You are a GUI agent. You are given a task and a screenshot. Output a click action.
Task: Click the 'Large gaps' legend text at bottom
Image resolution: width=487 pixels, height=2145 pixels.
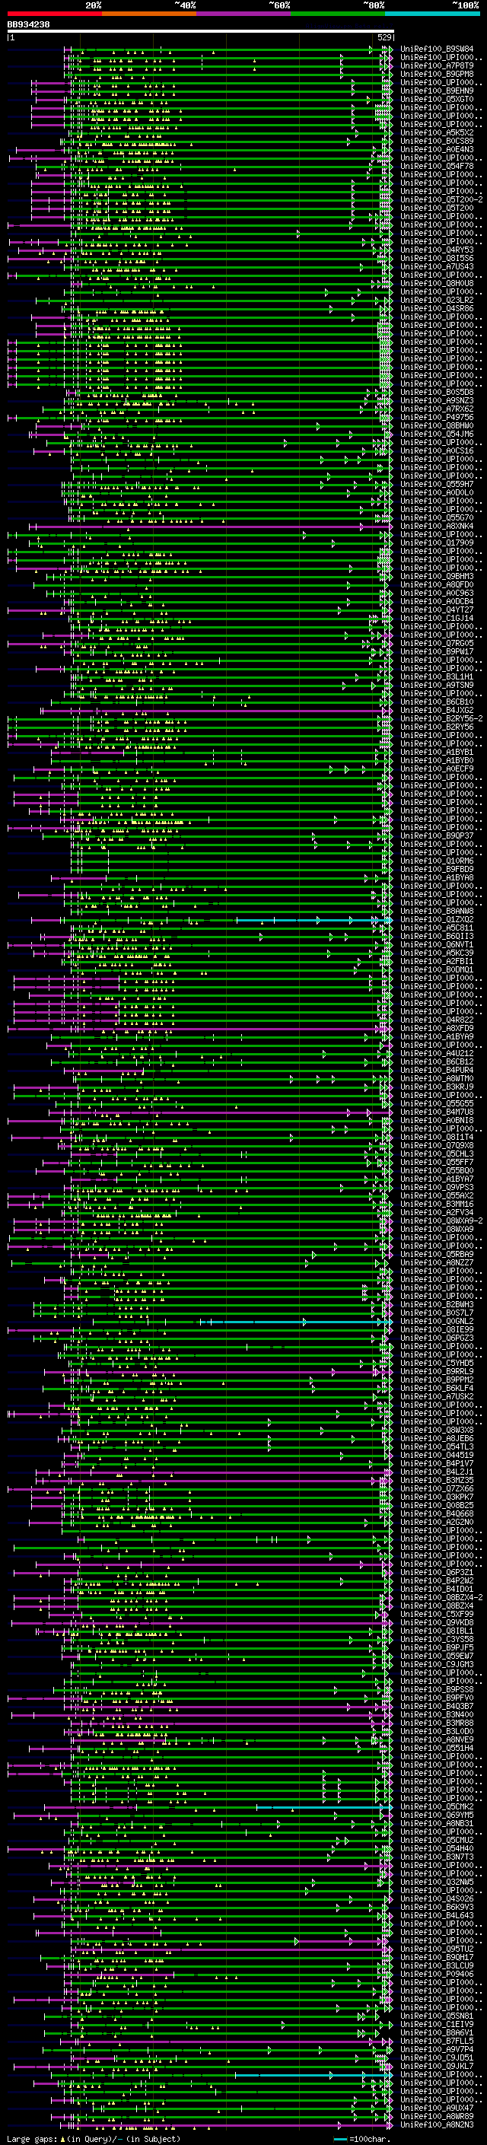point(33,2139)
